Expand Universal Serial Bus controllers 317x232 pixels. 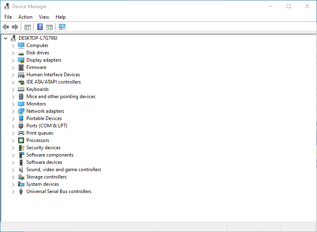(13, 192)
